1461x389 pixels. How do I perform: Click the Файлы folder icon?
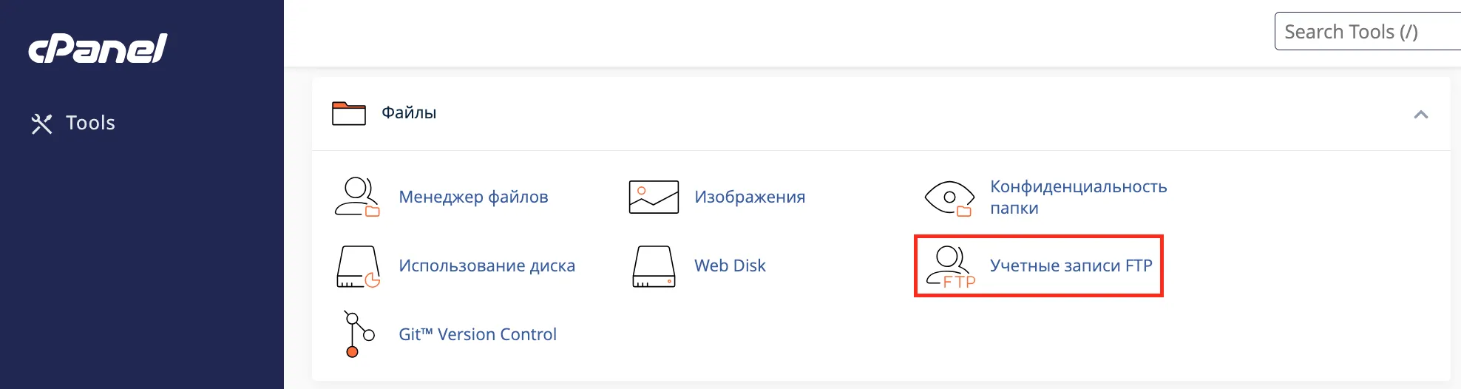[349, 113]
